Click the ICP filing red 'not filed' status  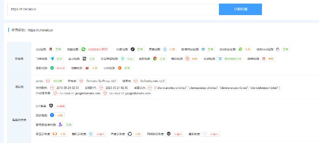pos(61,106)
